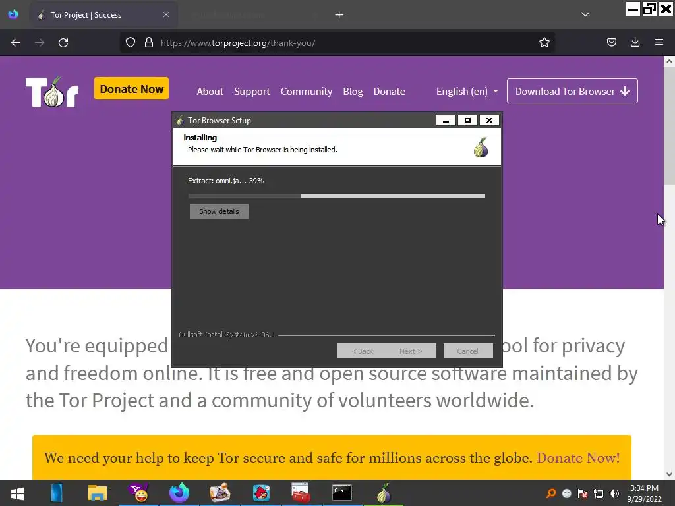675x506 pixels.
Task: Click the onion icon in the installer header
Action: point(481,148)
